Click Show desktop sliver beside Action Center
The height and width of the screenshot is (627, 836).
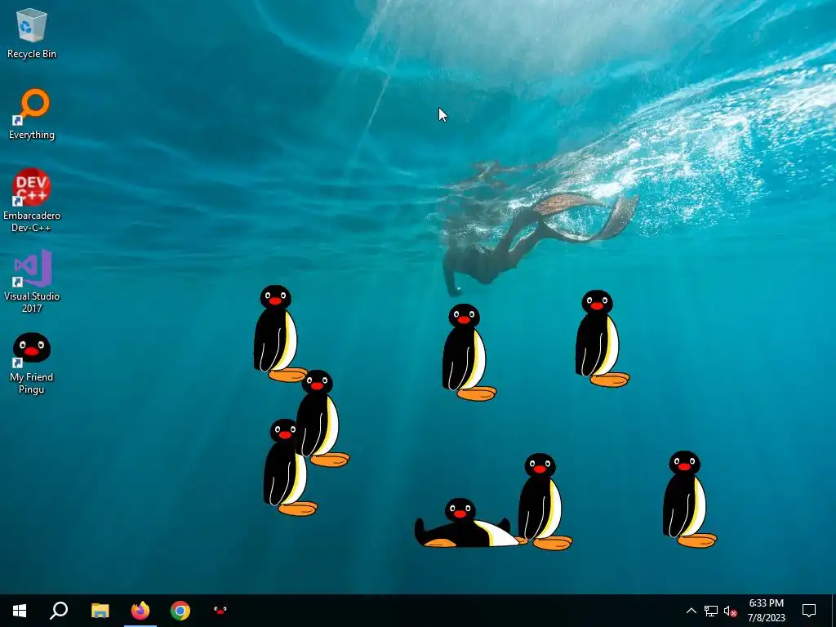(x=834, y=611)
